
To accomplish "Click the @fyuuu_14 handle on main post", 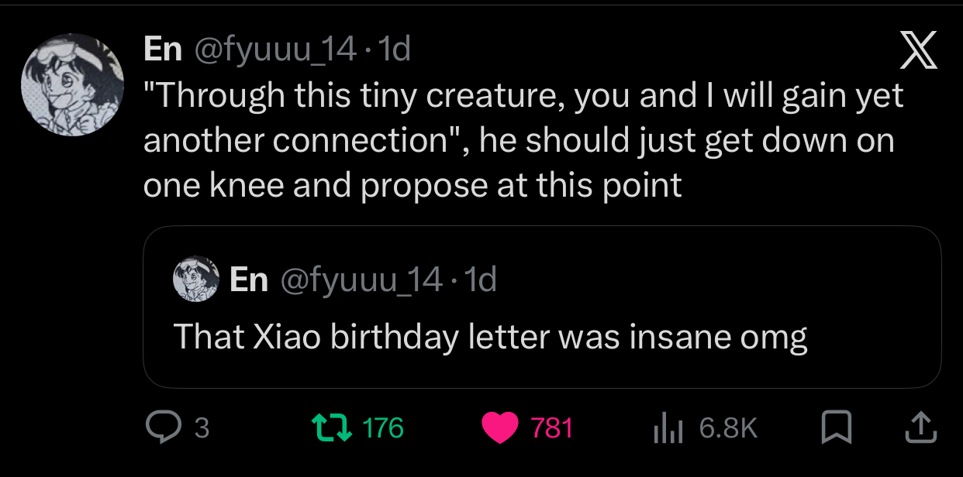I will click(x=274, y=50).
